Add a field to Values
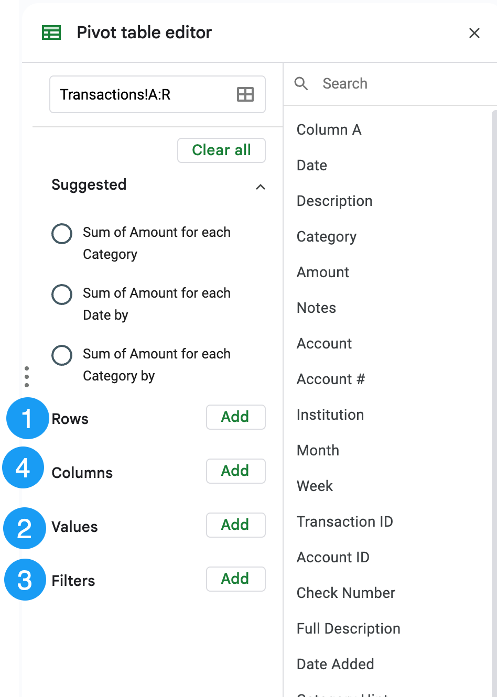Viewport: 497px width, 697px height. [x=235, y=525]
